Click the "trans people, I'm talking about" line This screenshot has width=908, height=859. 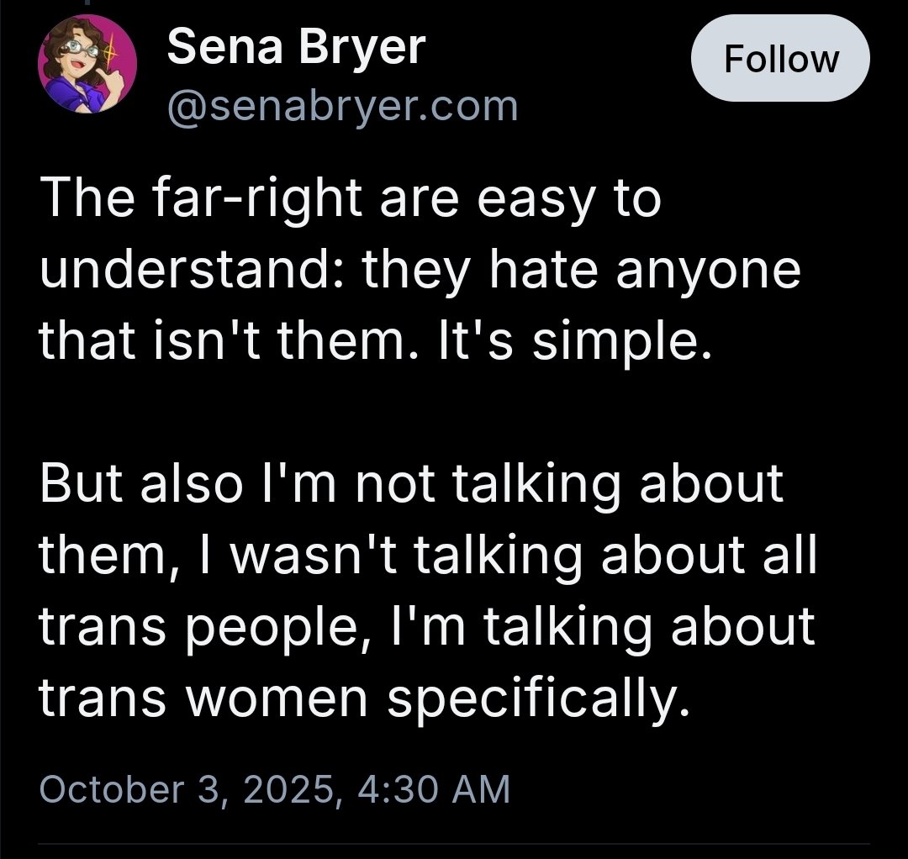pos(427,626)
